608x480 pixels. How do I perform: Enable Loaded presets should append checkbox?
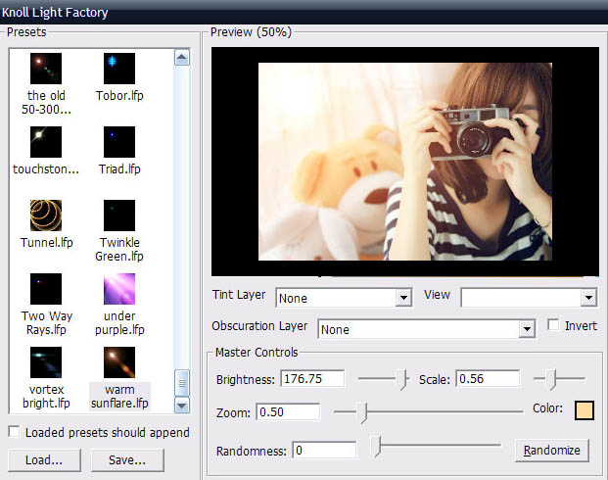(x=14, y=431)
